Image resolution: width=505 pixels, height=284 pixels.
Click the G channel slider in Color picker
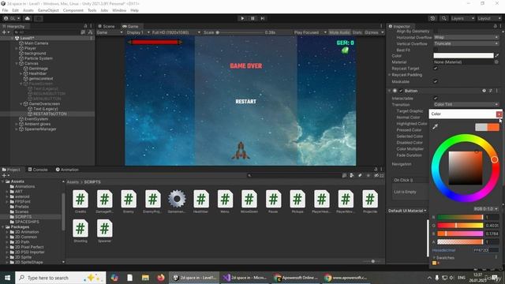coord(460,226)
